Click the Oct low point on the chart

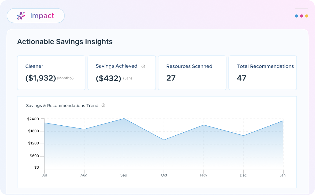pos(164,140)
